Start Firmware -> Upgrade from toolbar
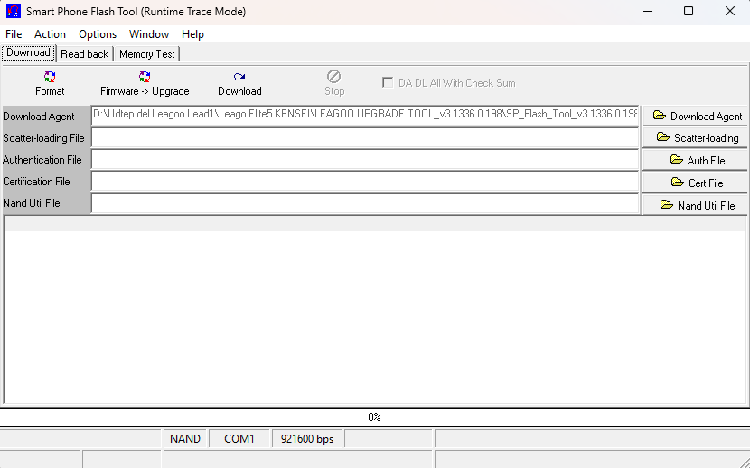Screen dimensions: 750x468 (x=145, y=77)
